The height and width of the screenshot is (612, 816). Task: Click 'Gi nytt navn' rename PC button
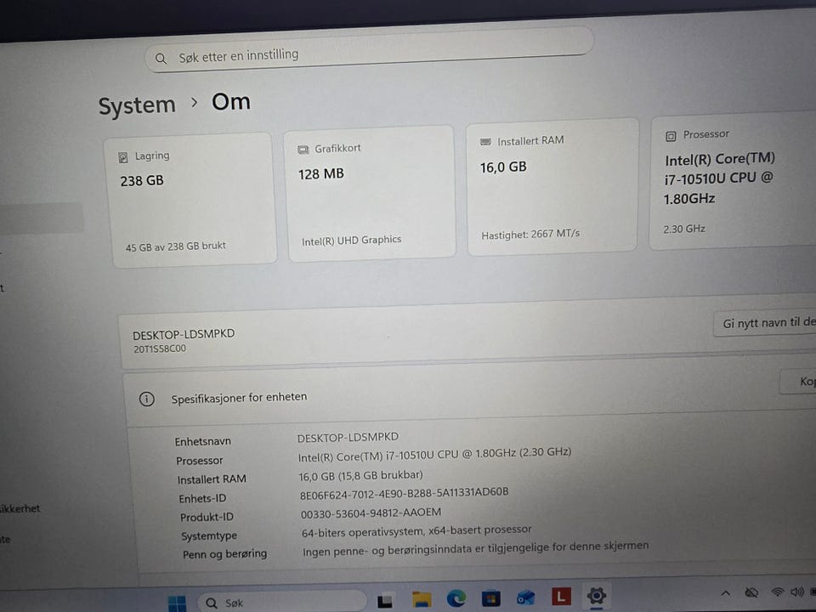pos(765,323)
